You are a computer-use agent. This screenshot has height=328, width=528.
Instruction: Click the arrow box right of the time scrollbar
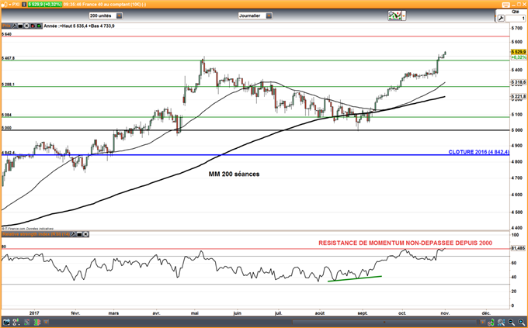[483, 322]
